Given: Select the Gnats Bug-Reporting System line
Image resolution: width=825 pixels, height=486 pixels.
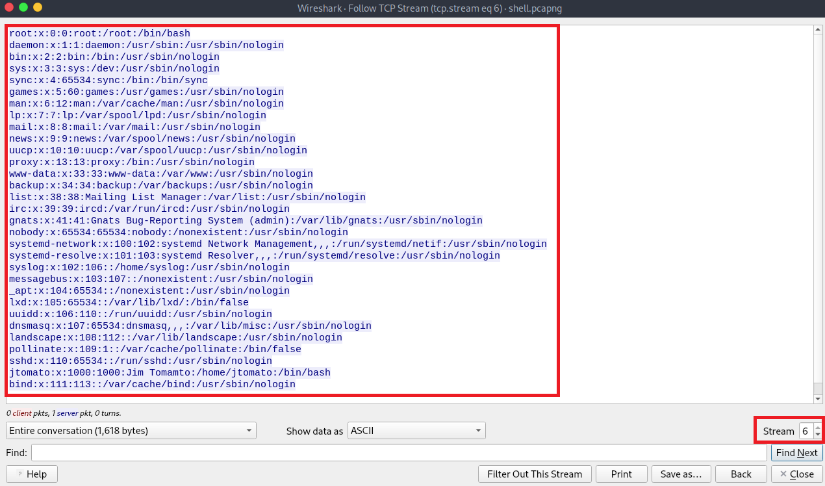Looking at the screenshot, I should click(x=246, y=220).
